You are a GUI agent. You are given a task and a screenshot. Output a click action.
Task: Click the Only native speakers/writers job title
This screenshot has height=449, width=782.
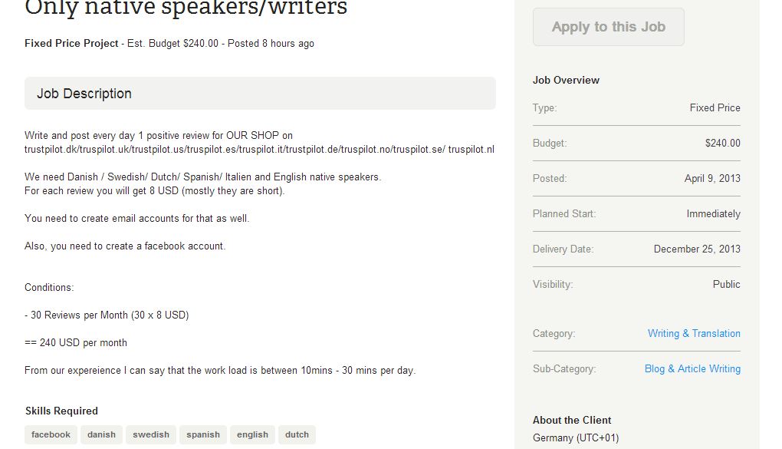pos(186,8)
